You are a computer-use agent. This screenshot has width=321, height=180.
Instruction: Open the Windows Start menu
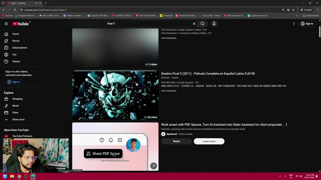[x=5, y=176]
